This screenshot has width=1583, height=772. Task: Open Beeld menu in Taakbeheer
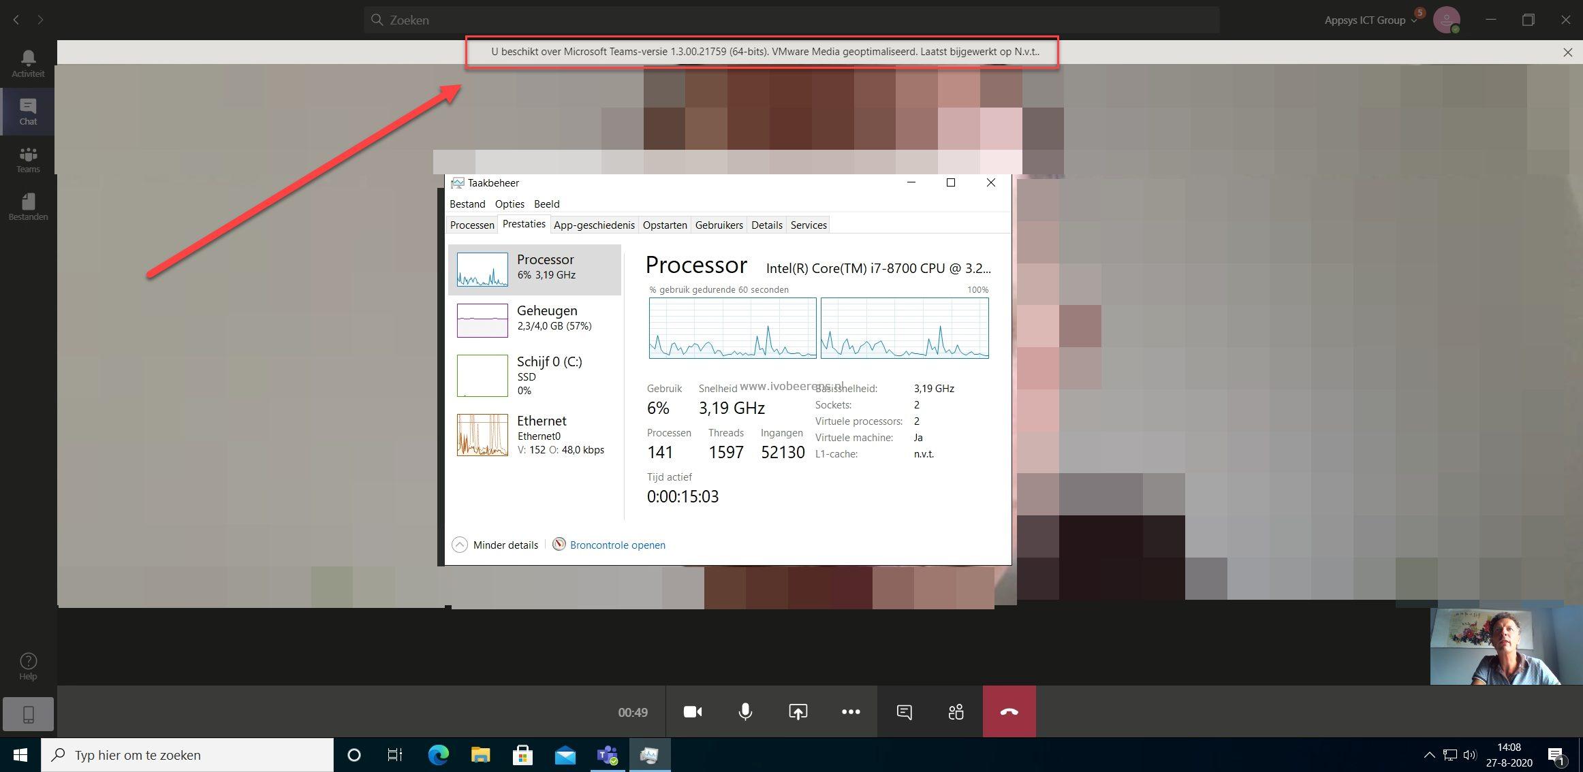click(546, 204)
